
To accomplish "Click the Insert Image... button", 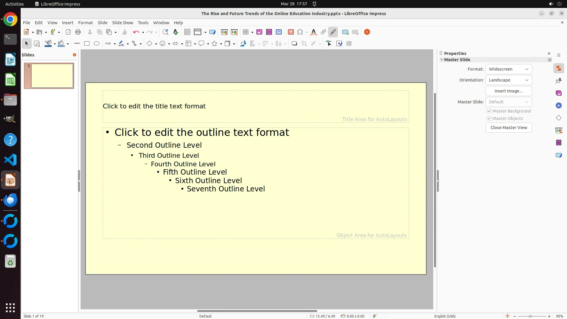I will click(509, 91).
